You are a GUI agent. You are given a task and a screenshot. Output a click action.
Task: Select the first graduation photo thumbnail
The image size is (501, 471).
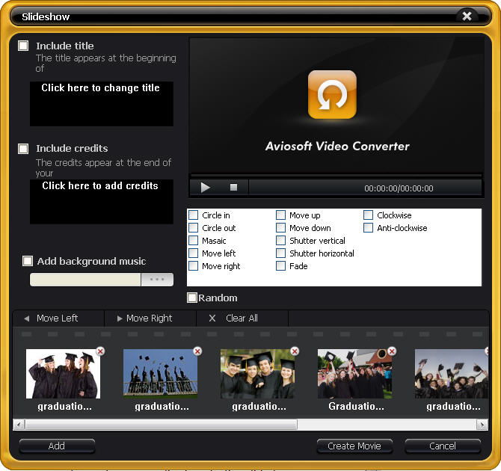(x=63, y=374)
